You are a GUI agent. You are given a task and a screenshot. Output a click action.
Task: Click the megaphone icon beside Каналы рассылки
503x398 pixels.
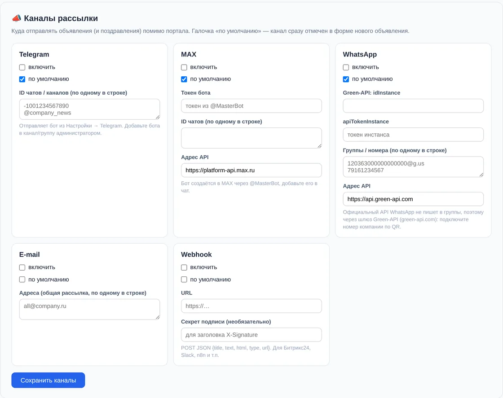pos(16,18)
